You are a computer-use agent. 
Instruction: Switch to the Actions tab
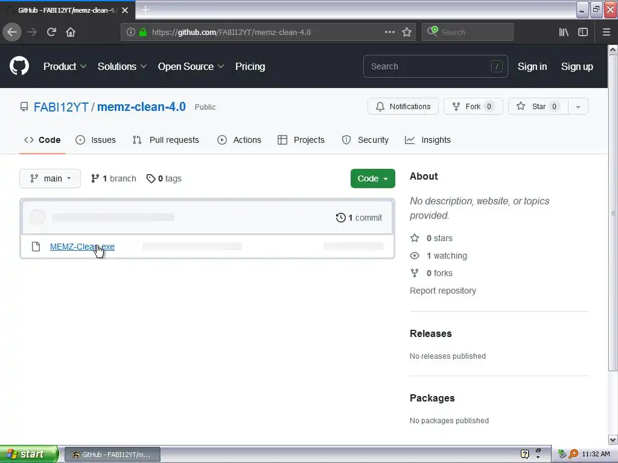click(239, 140)
